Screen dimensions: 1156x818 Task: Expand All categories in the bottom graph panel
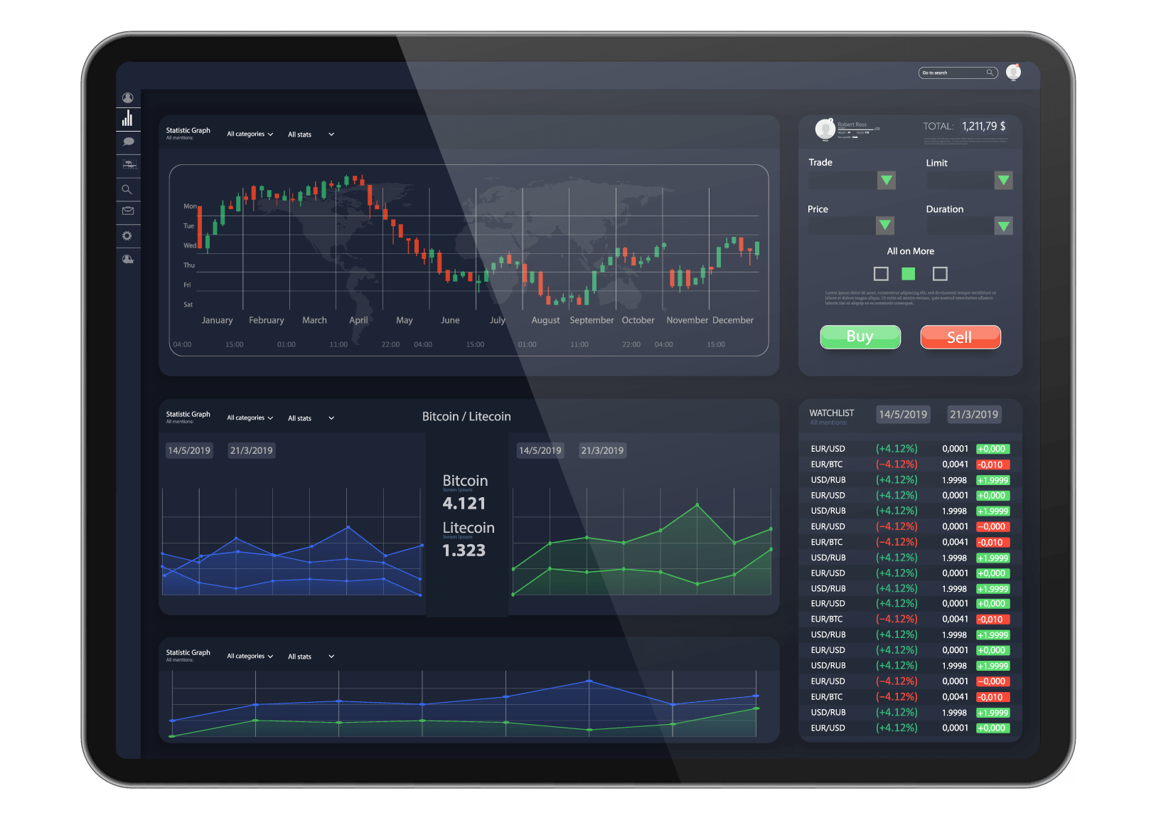tap(250, 657)
